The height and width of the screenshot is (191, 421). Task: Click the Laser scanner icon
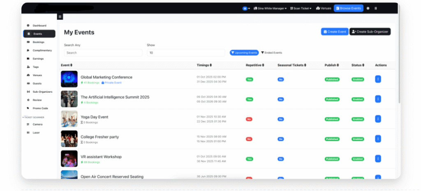(x=28, y=133)
